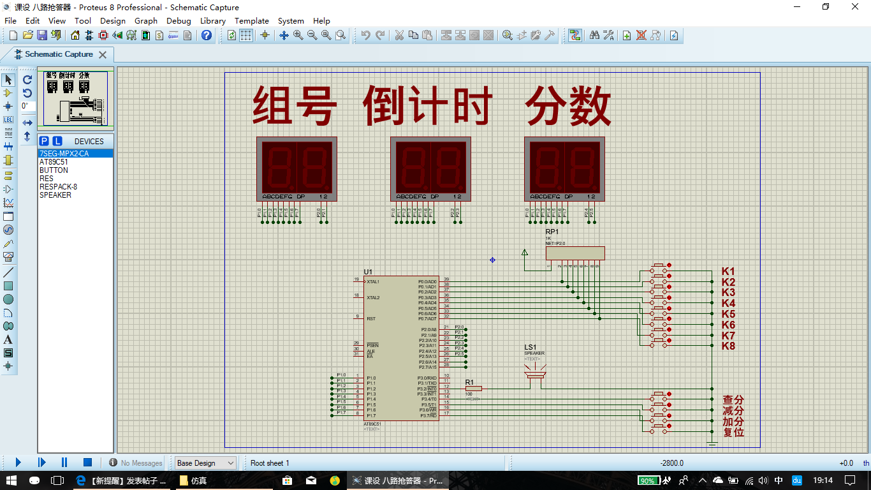The height and width of the screenshot is (490, 871).
Task: Click the P pick devices button
Action: click(x=44, y=141)
